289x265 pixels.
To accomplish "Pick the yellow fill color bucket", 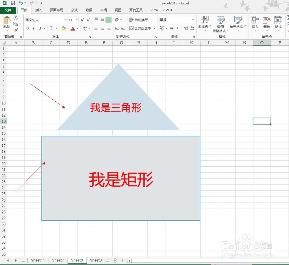I will [64, 28].
